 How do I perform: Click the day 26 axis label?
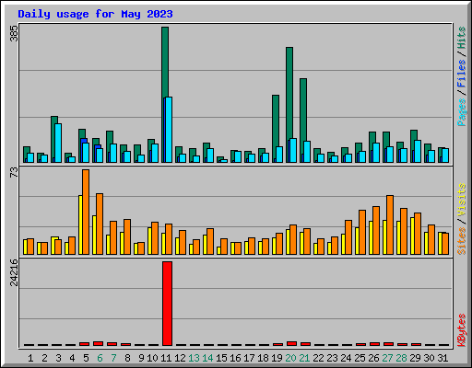(x=373, y=358)
